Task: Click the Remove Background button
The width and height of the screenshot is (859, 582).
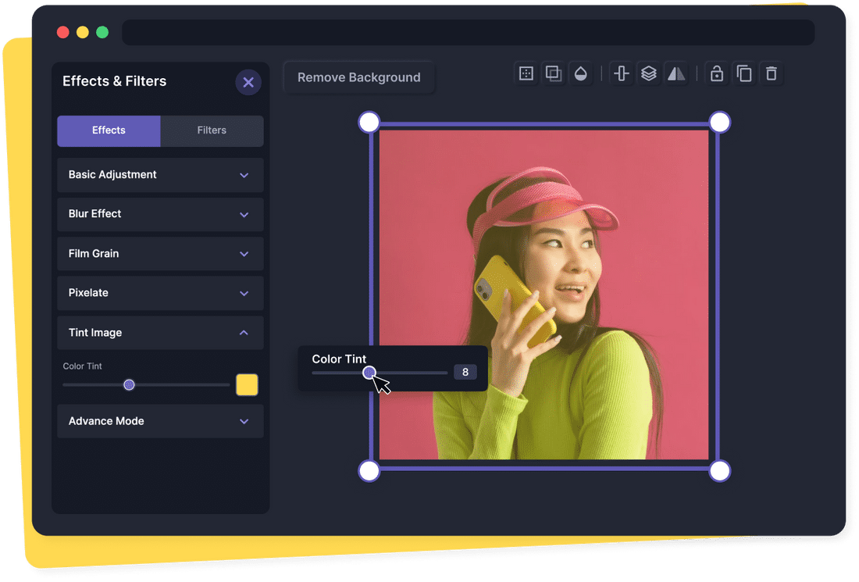Action: (358, 77)
